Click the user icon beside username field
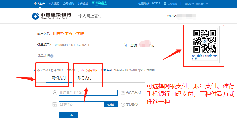The width and height of the screenshot is (237, 139). point(55,92)
